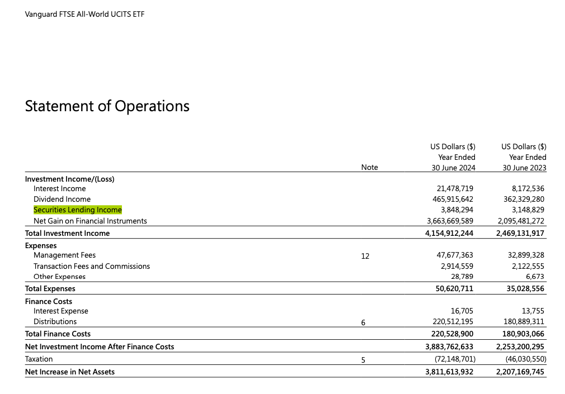Image resolution: width=565 pixels, height=394 pixels.
Task: Select the Interest Income row label
Action: [x=59, y=189]
